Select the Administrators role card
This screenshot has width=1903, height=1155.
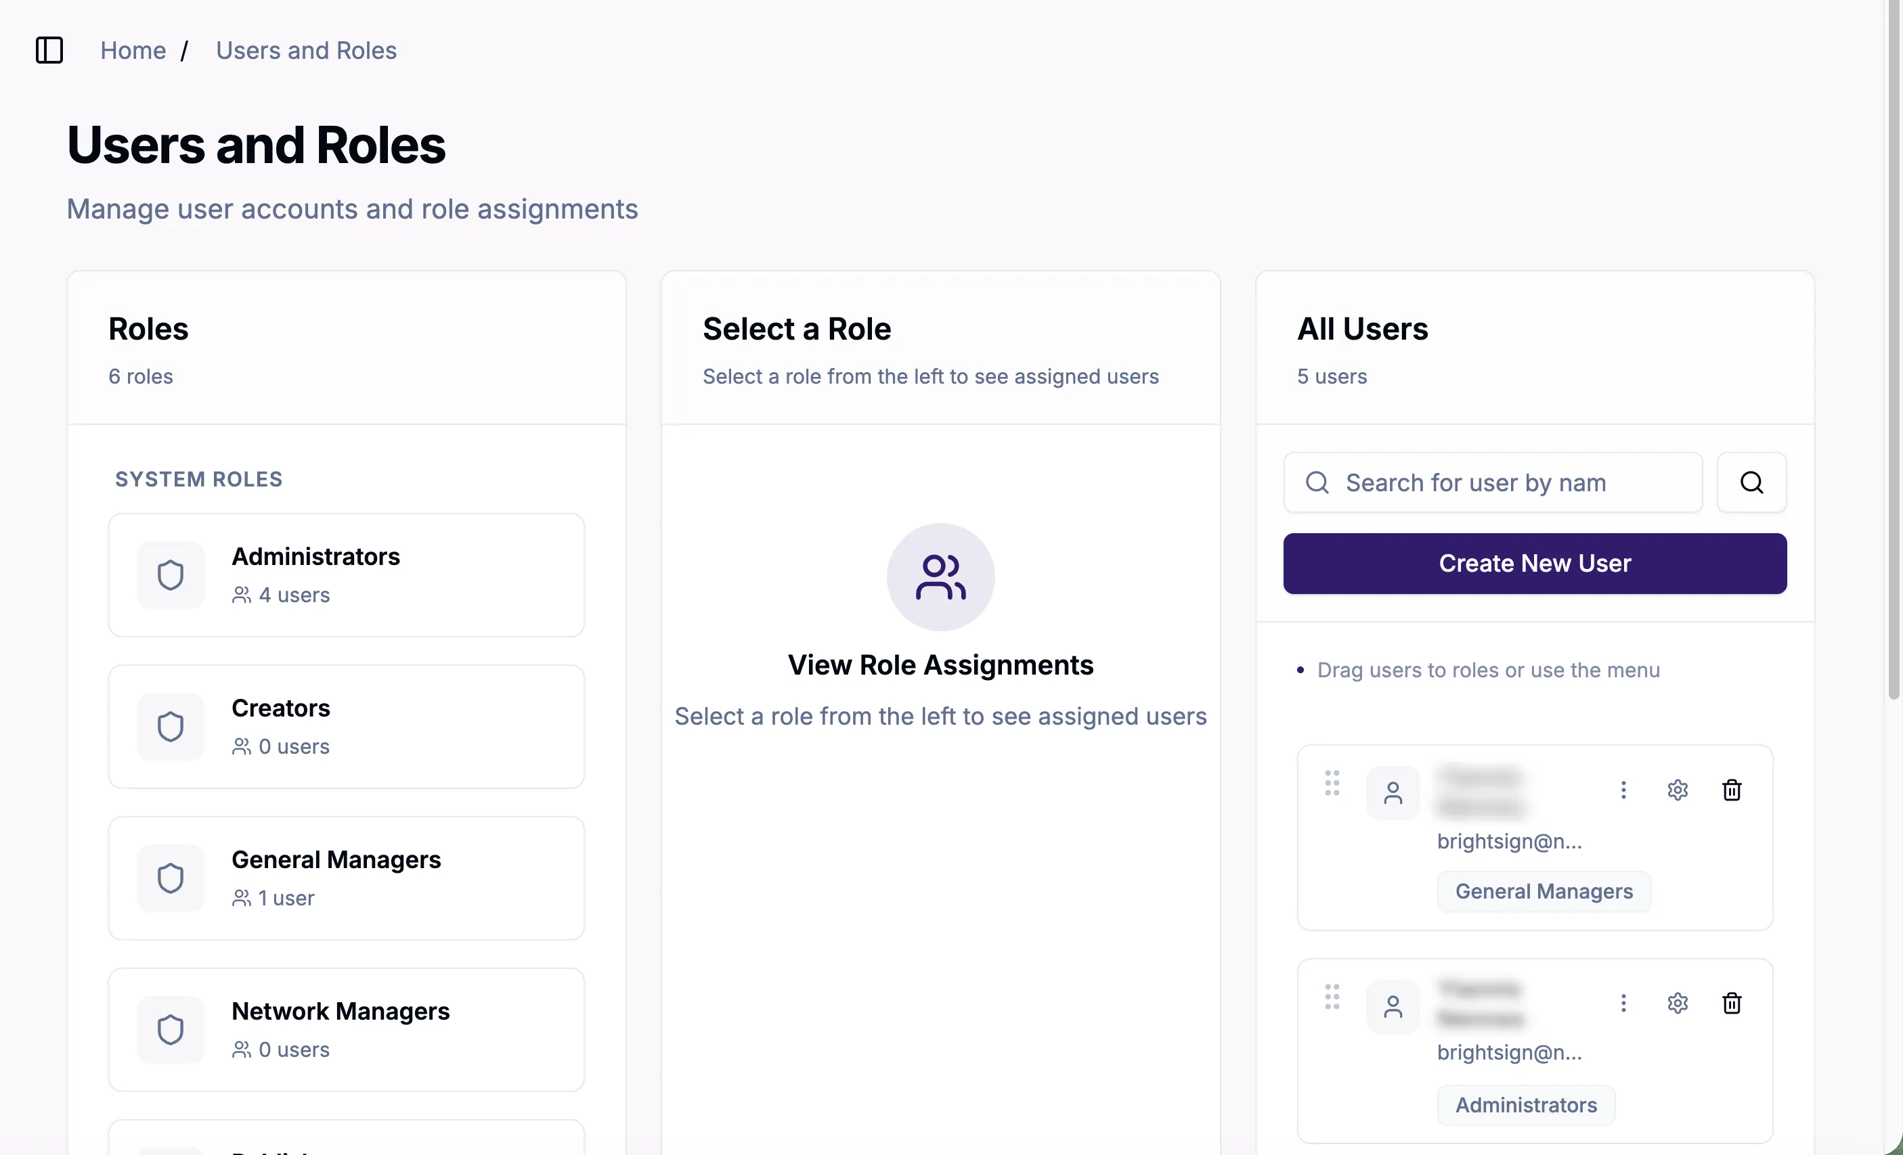pos(346,575)
